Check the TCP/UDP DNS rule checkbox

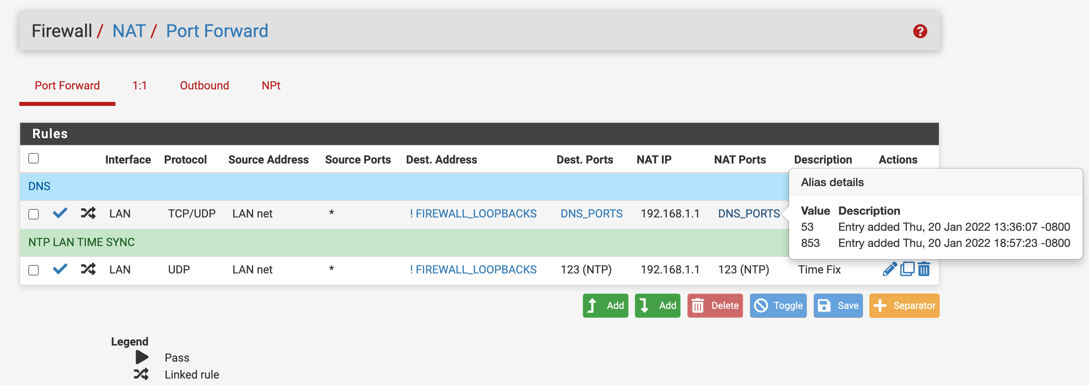(34, 214)
